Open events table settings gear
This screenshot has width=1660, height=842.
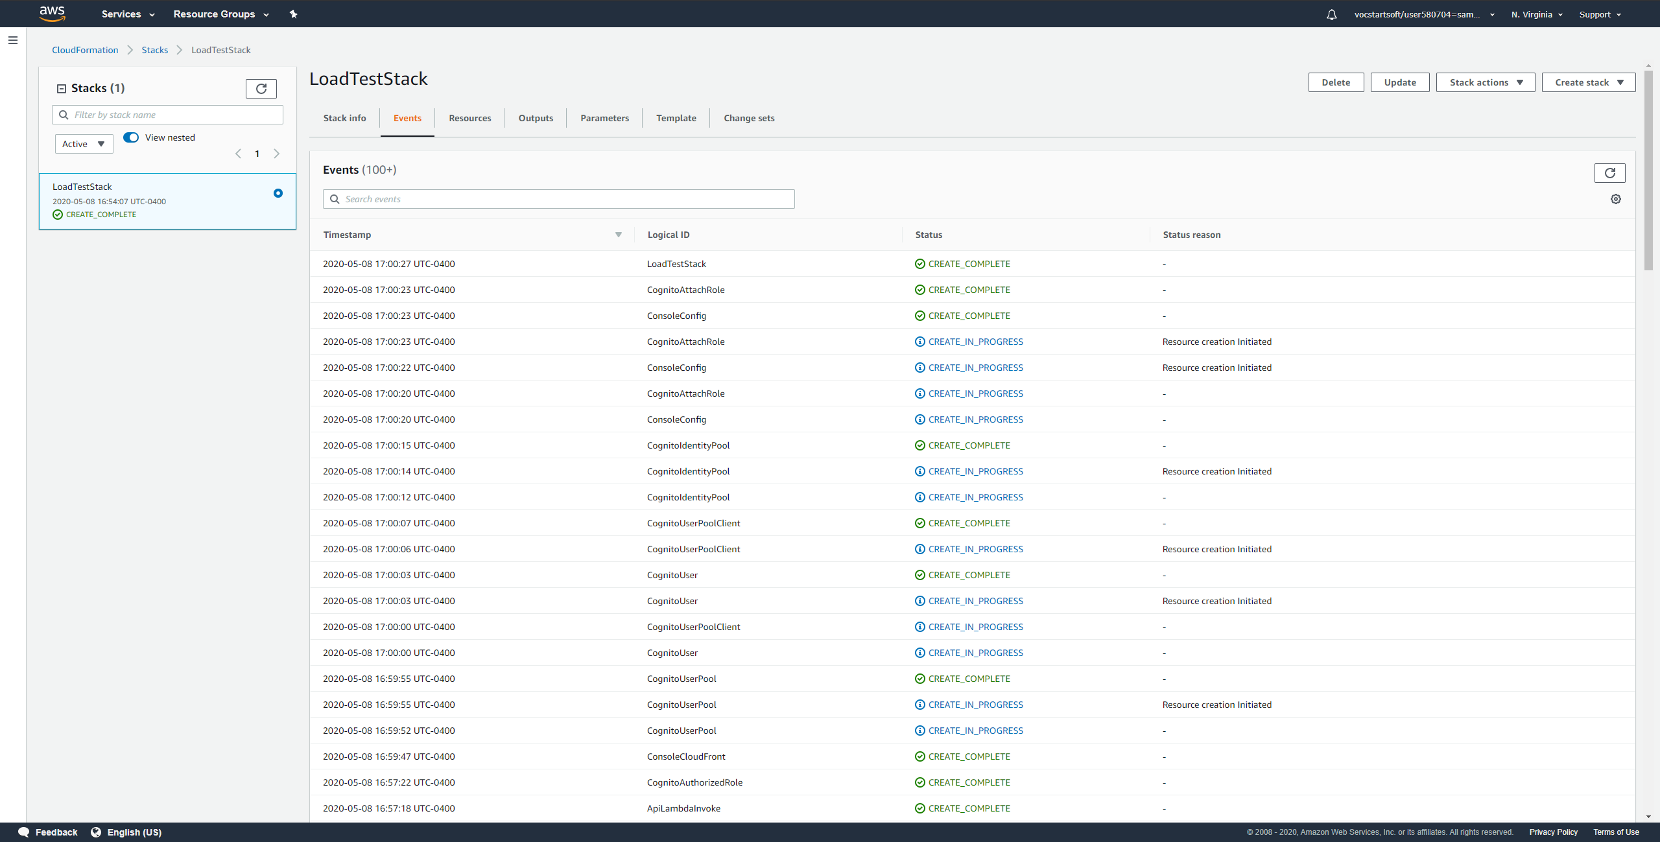pyautogui.click(x=1616, y=199)
